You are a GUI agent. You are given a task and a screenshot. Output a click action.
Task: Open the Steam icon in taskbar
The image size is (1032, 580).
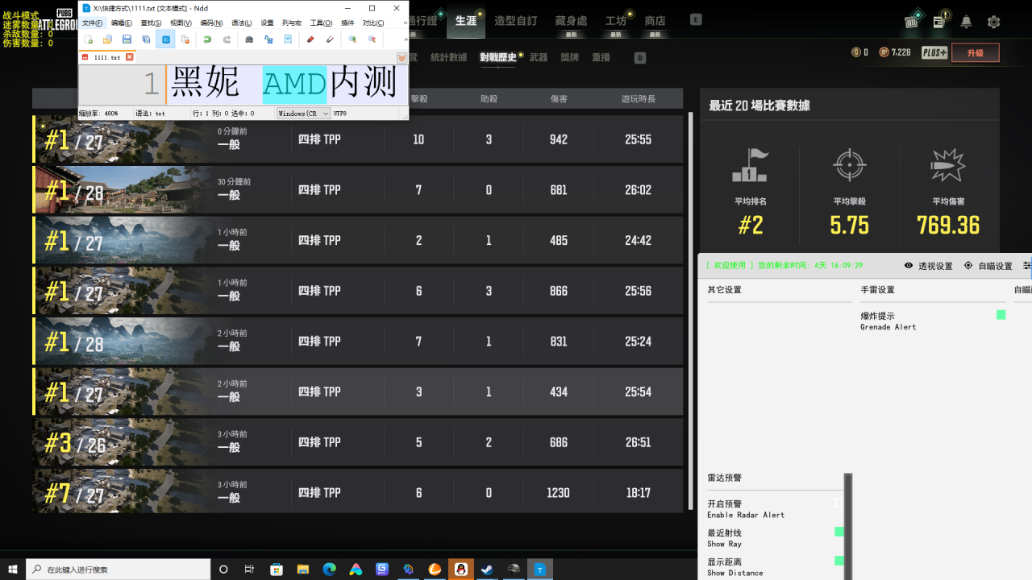pyautogui.click(x=487, y=570)
